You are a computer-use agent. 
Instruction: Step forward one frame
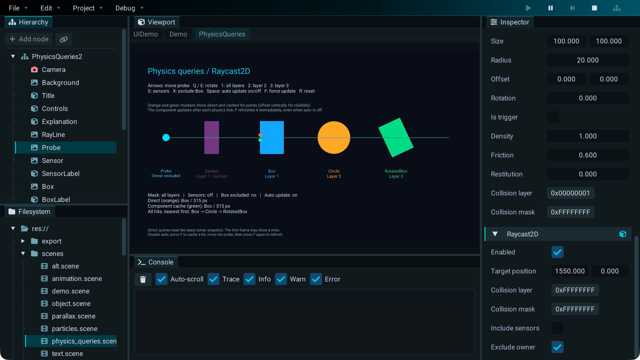(572, 8)
